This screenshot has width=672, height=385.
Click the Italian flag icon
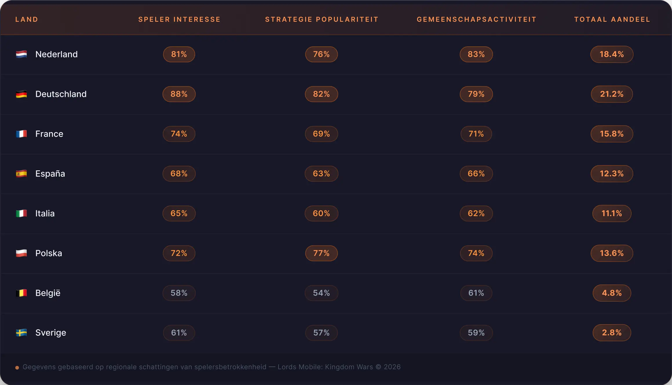coord(21,214)
